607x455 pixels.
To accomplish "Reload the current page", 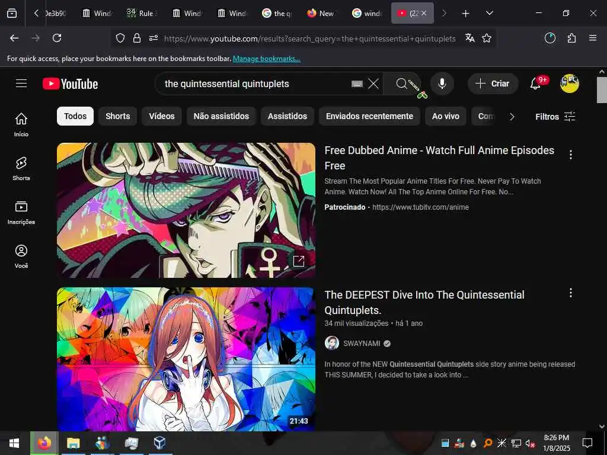I will [x=57, y=38].
